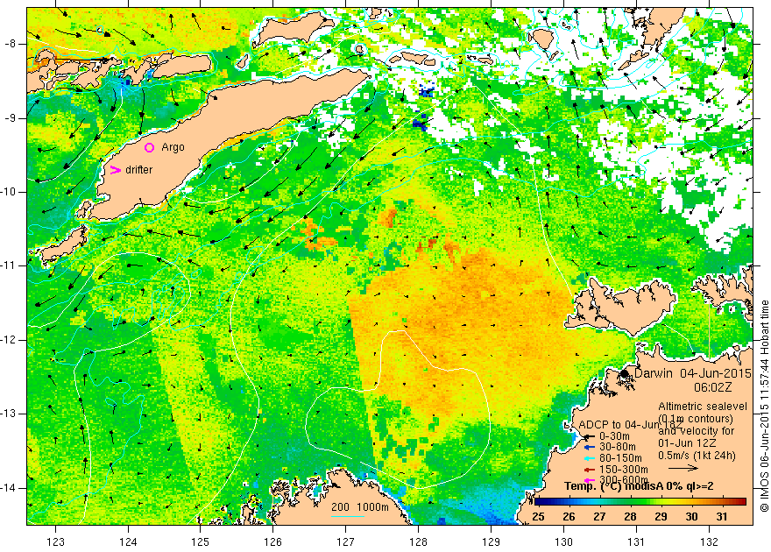771x552 pixels.
Task: Click the 0.5m/s reference velocity arrow
Action: point(683,468)
